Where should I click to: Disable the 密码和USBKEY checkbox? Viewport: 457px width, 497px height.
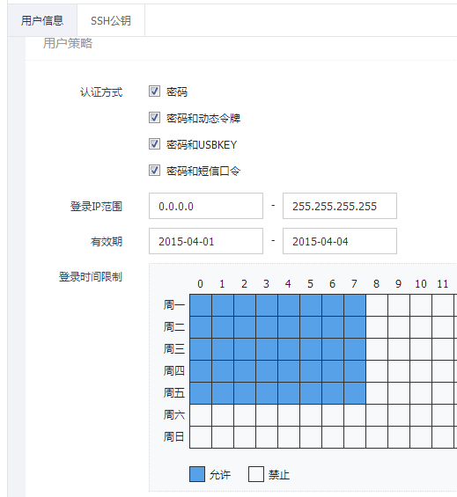pos(154,144)
